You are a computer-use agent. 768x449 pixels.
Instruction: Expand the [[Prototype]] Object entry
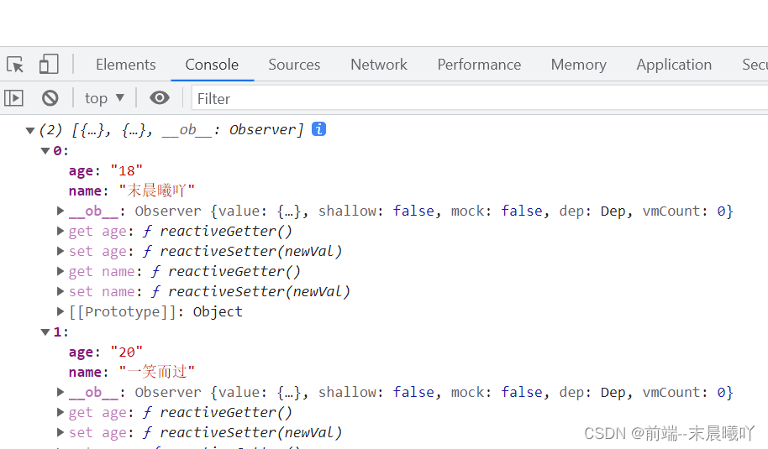coord(60,311)
